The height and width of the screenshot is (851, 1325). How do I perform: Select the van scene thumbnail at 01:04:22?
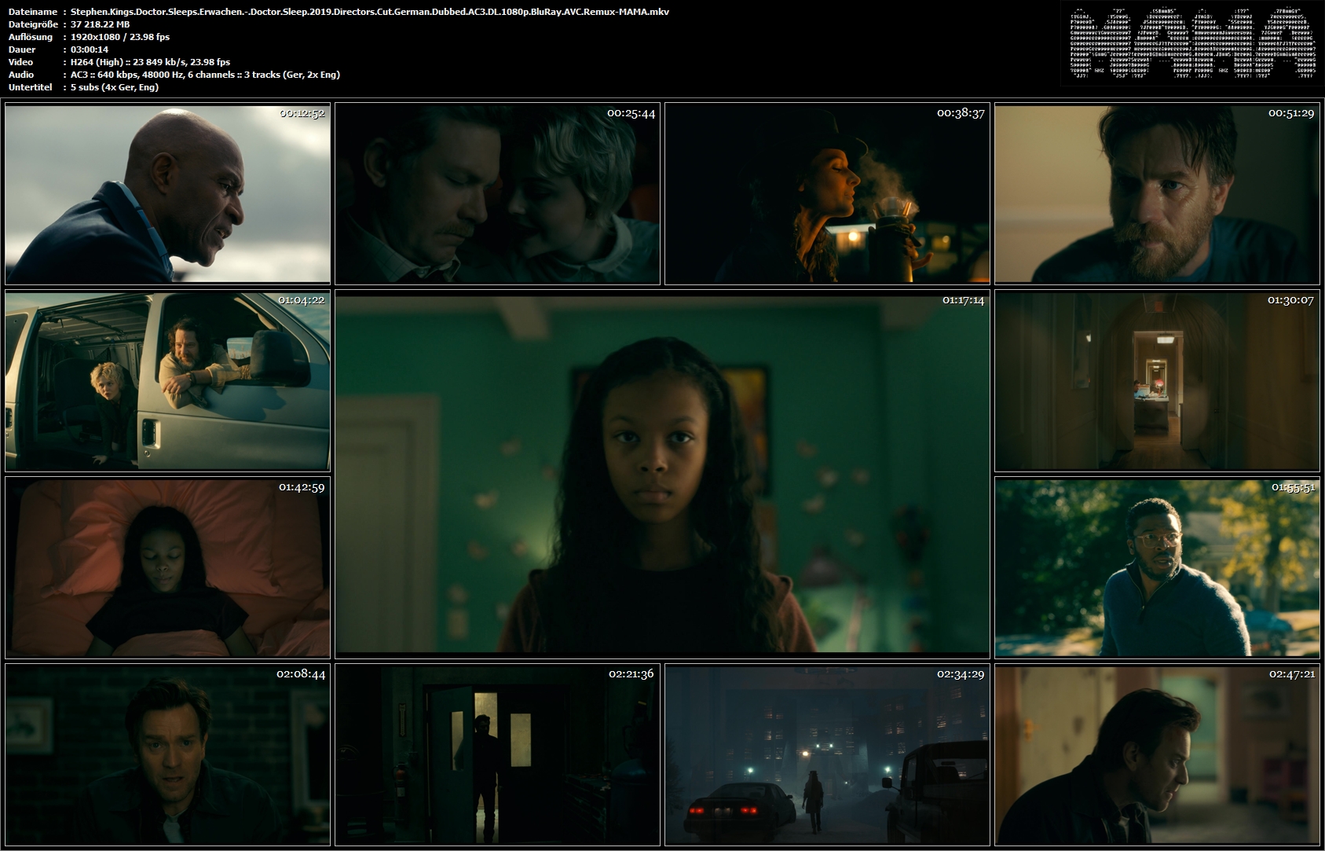[x=167, y=381]
